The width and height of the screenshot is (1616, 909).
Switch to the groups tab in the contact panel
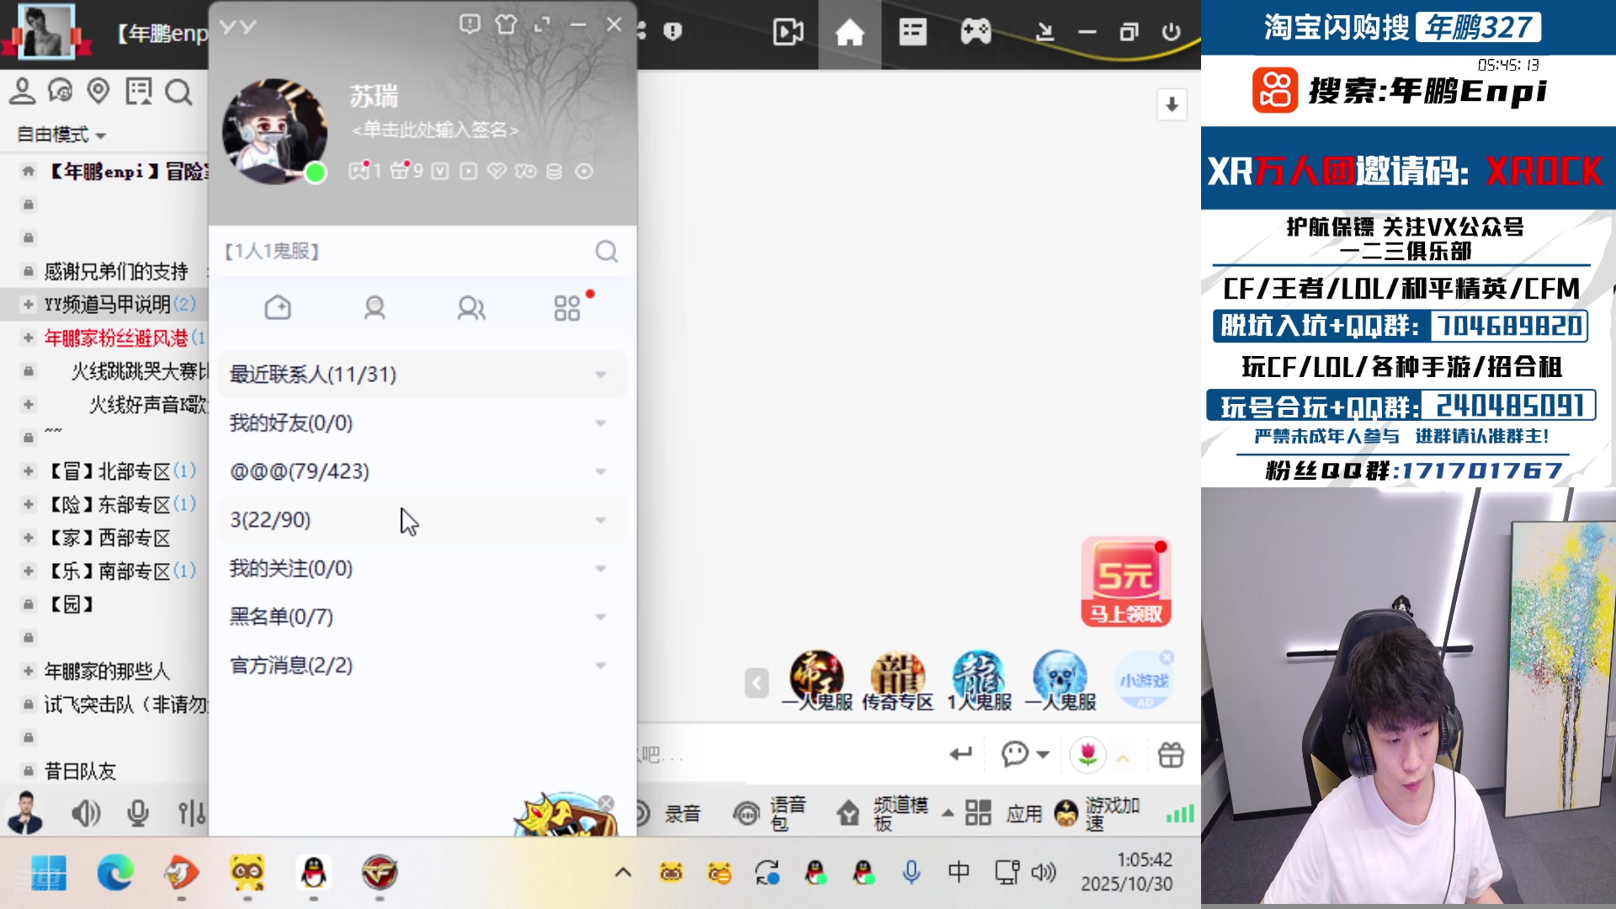tap(470, 308)
